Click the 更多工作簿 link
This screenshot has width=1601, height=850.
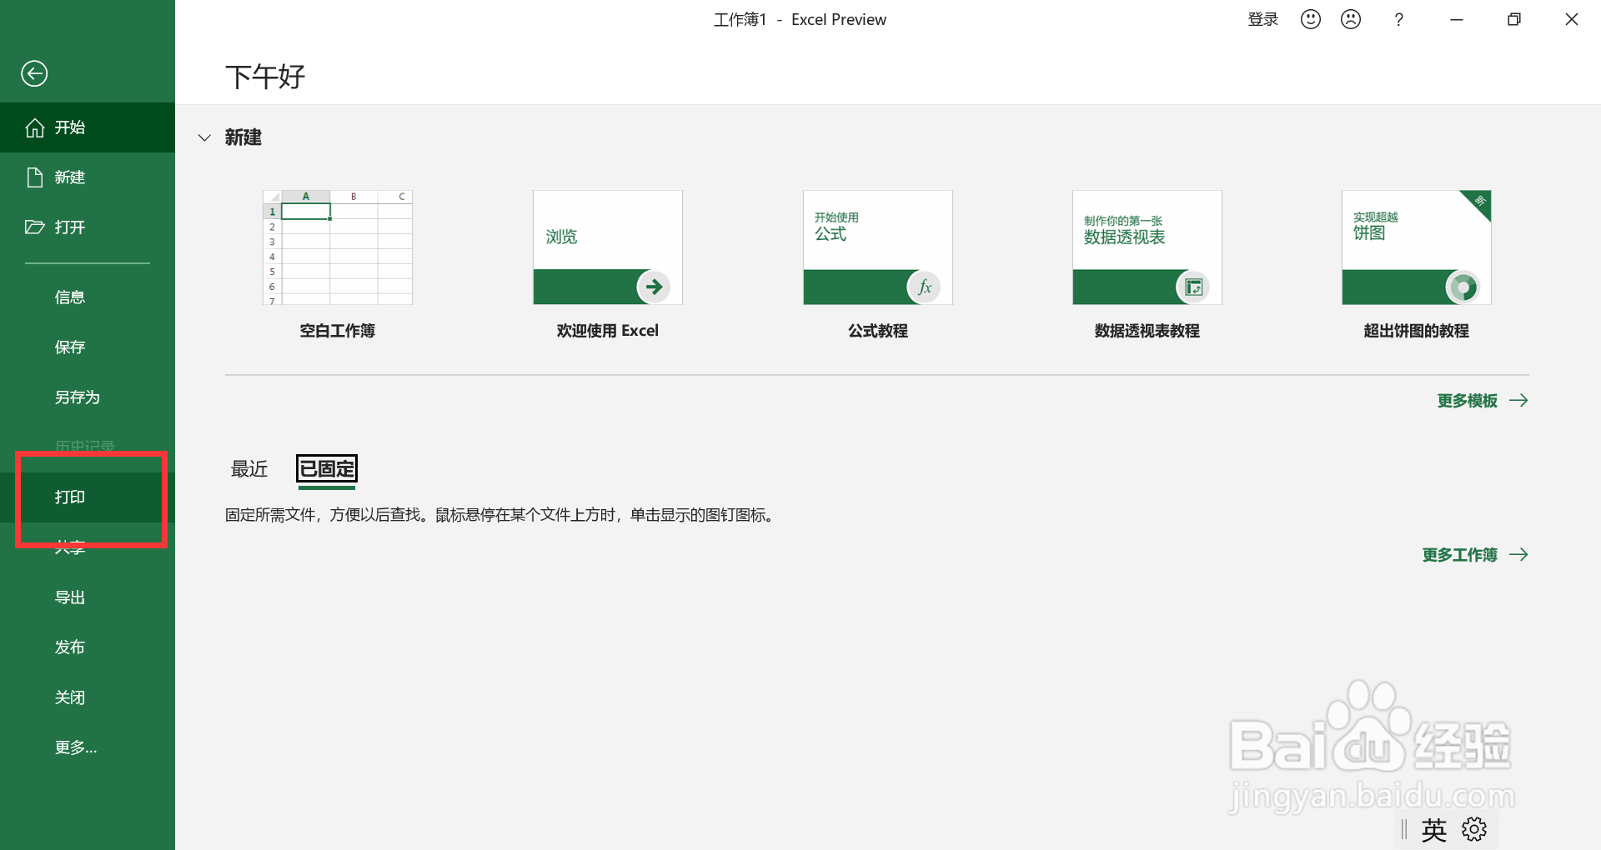point(1460,555)
